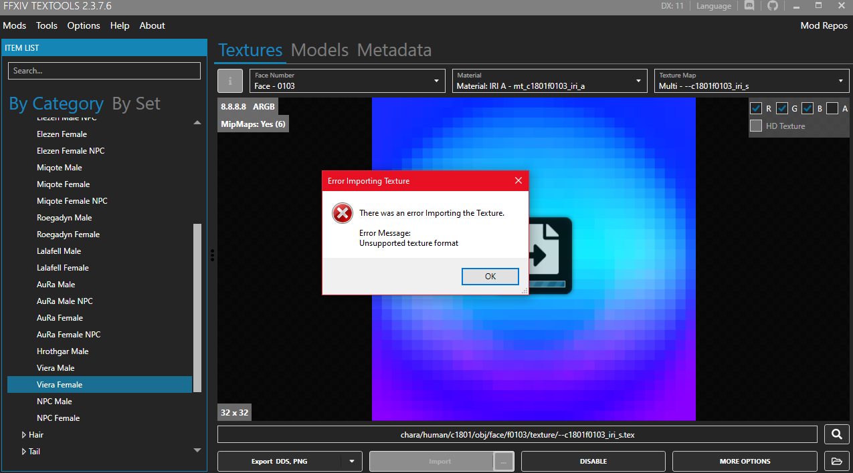
Task: Expand the Hair category
Action: pyautogui.click(x=24, y=434)
